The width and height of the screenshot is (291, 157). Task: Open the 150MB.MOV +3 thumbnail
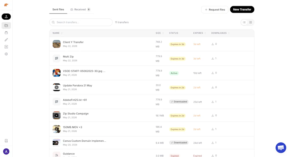57,129
